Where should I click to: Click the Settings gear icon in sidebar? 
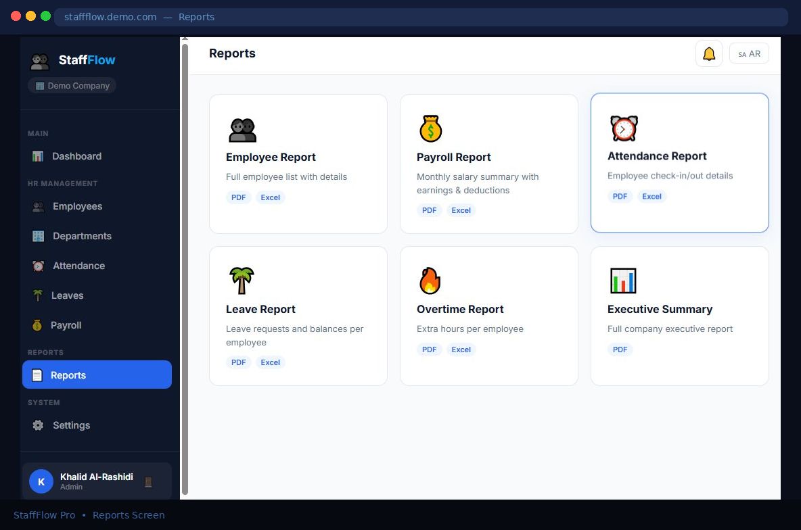point(39,425)
